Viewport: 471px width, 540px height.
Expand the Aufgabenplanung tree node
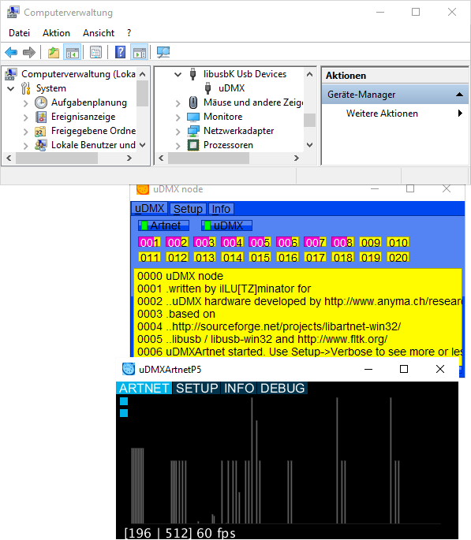(26, 102)
